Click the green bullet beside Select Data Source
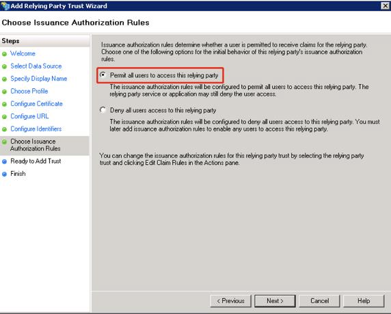The image size is (391, 314). [4, 66]
